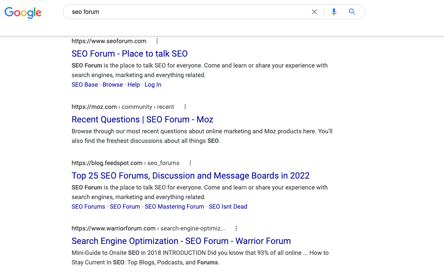Open the 'Help' sitelink
The height and width of the screenshot is (274, 444).
tap(134, 85)
